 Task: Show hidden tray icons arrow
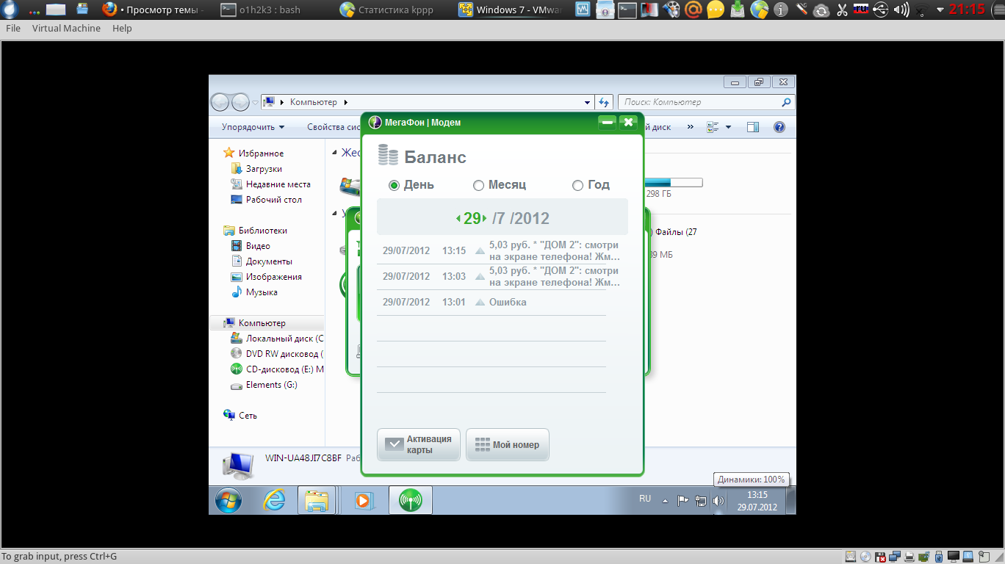[666, 501]
